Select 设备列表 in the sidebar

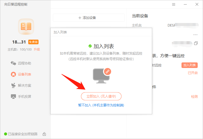[x=21, y=74]
